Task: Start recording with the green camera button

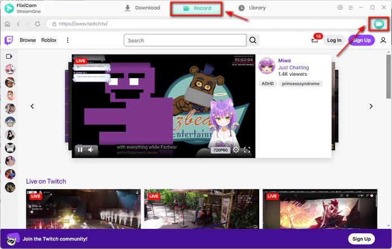Action: (x=379, y=24)
